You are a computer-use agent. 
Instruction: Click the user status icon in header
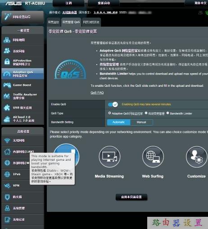[200, 13]
